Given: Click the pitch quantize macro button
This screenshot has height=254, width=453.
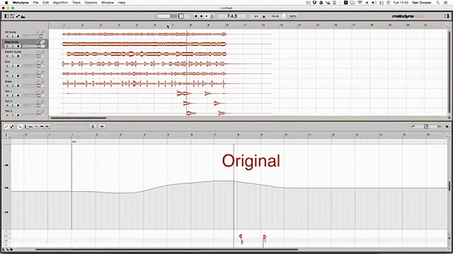Looking at the screenshot, I should click(93, 126).
